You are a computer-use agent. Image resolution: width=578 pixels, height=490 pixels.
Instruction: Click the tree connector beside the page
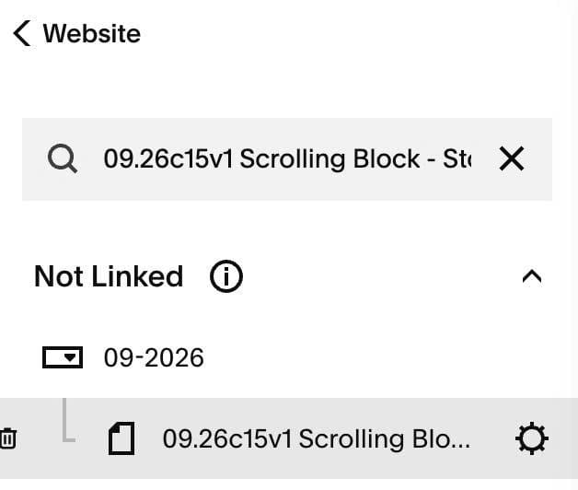pyautogui.click(x=68, y=420)
